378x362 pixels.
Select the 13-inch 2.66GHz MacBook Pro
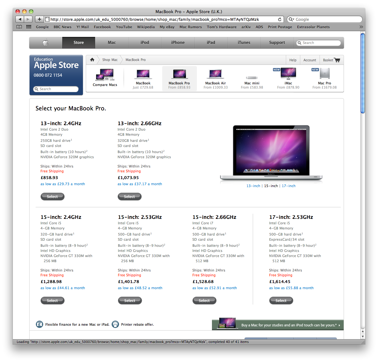[x=129, y=196]
